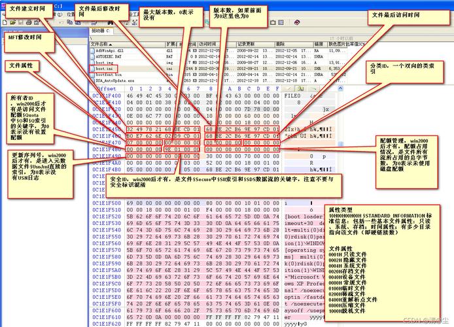Click blue up arrow above hex scrollbar
454x327 pixels.
340,88
